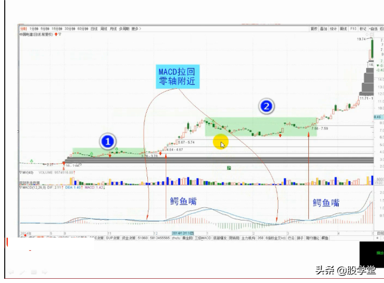Screen dimensions: 384x283
Task: Open the 多周期 multi-period view
Action: point(124,29)
